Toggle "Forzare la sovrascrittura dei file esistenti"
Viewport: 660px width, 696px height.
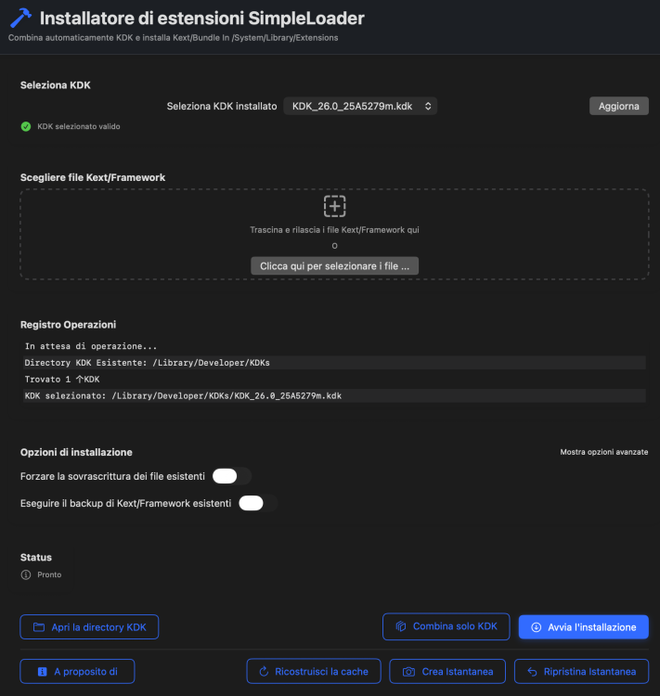pyautogui.click(x=232, y=476)
